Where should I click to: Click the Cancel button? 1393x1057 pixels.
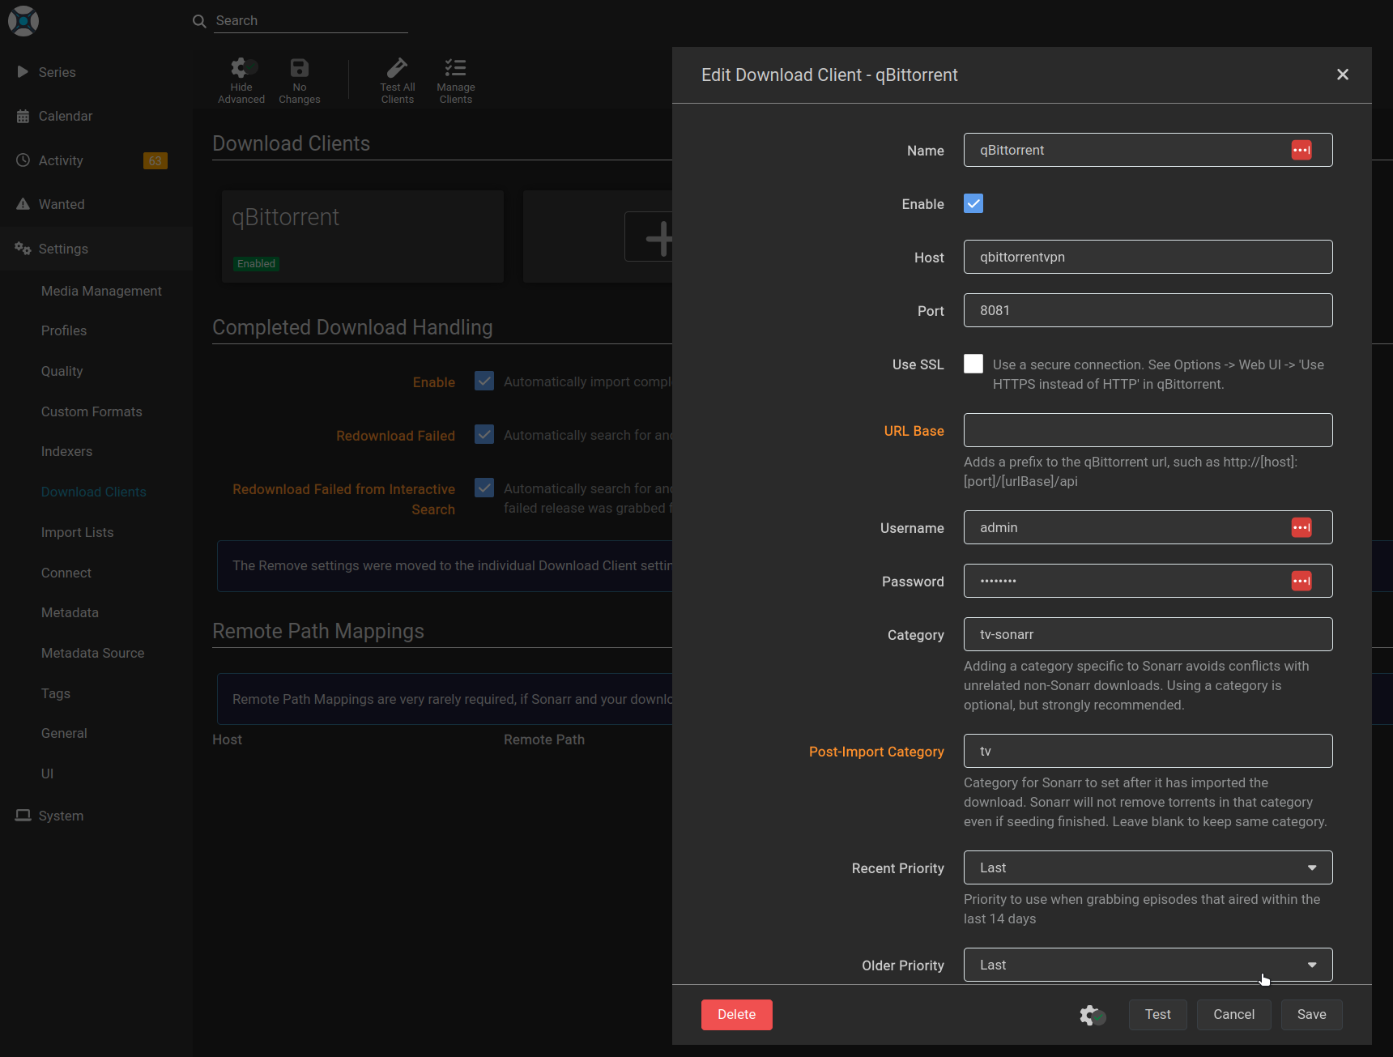[x=1234, y=1015]
